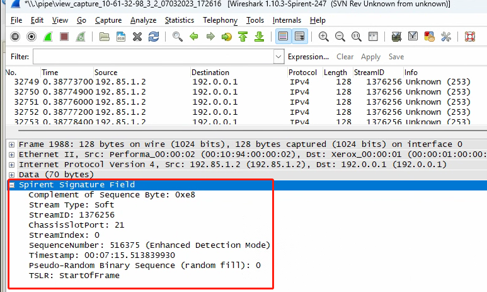The image size is (487, 292).
Task: Expand the Ethernet II section
Action: [12, 155]
